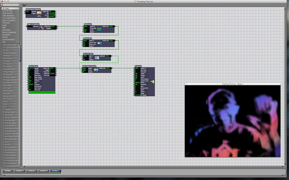Viewport: 289px width, 180px height.
Task: Click the striped Gaussian Blur actor icon
Action: 97,58
